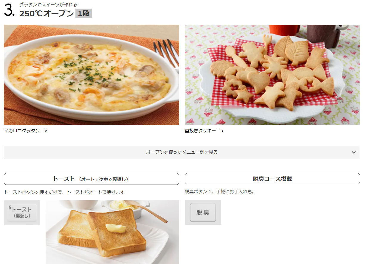Click the 250℃オーブン heading
The image size is (369, 277).
47,13
